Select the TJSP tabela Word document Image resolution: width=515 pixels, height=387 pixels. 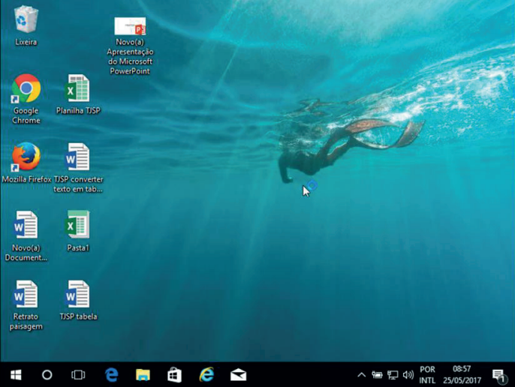(x=77, y=295)
